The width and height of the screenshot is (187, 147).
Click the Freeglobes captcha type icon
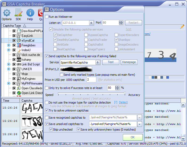click(x=19, y=45)
